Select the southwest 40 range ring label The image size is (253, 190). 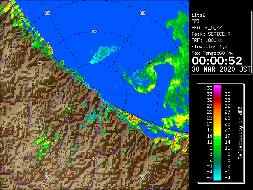point(40,127)
